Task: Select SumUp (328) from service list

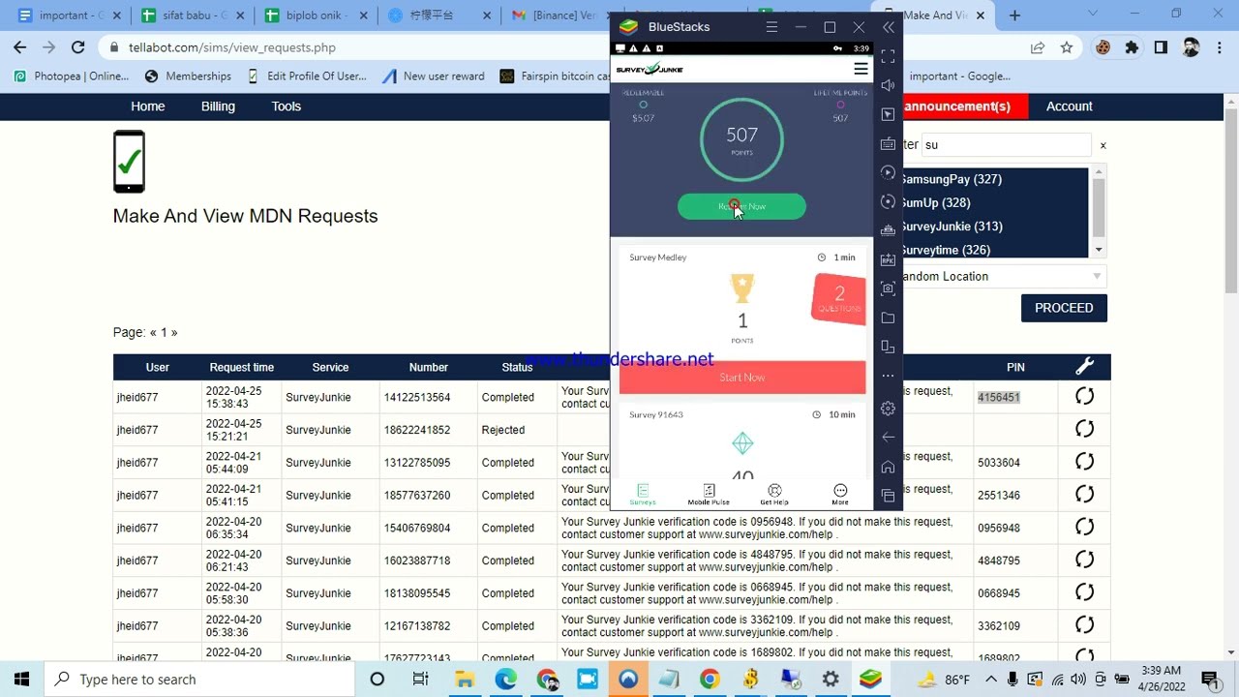Action: [935, 202]
